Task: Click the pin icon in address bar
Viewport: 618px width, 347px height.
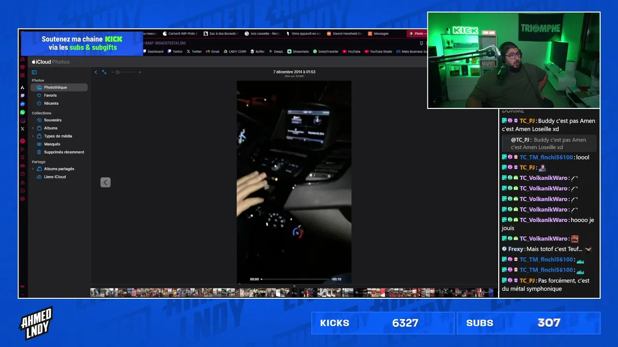Action: (x=421, y=43)
